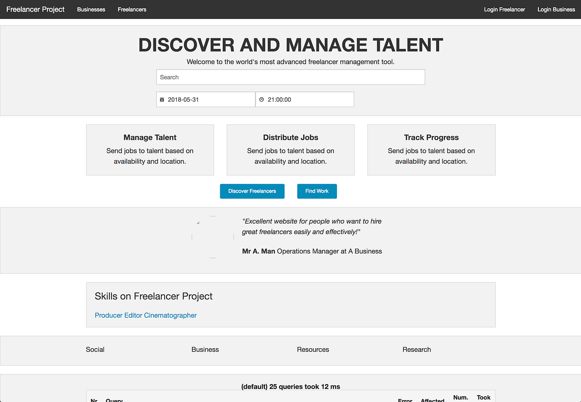Select the Manage Talent card
Image resolution: width=581 pixels, height=402 pixels.
[x=150, y=150]
